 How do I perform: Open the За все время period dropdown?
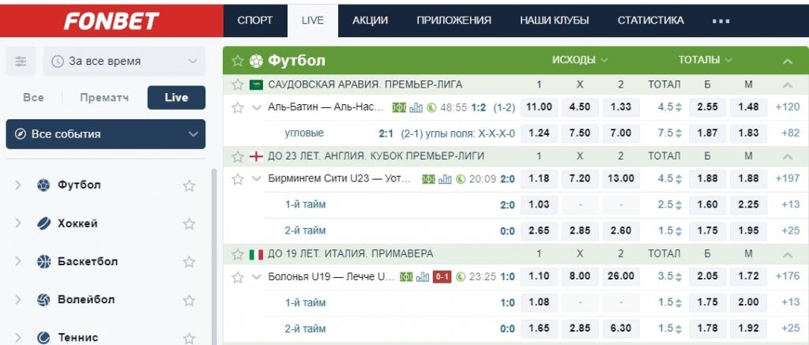[124, 61]
